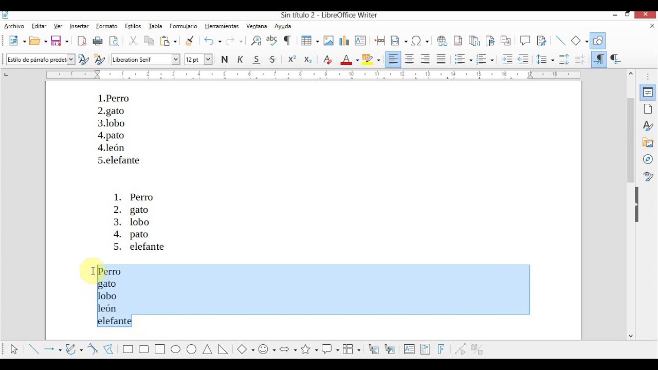The image size is (658, 370).
Task: Open the special character dropdown arrow
Action: tap(427, 42)
